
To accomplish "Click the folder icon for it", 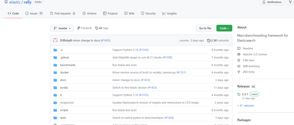I will click(55, 95).
